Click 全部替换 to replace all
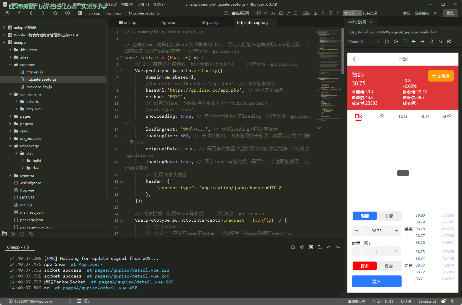Viewport: 462px width, 305px height. 422,13
